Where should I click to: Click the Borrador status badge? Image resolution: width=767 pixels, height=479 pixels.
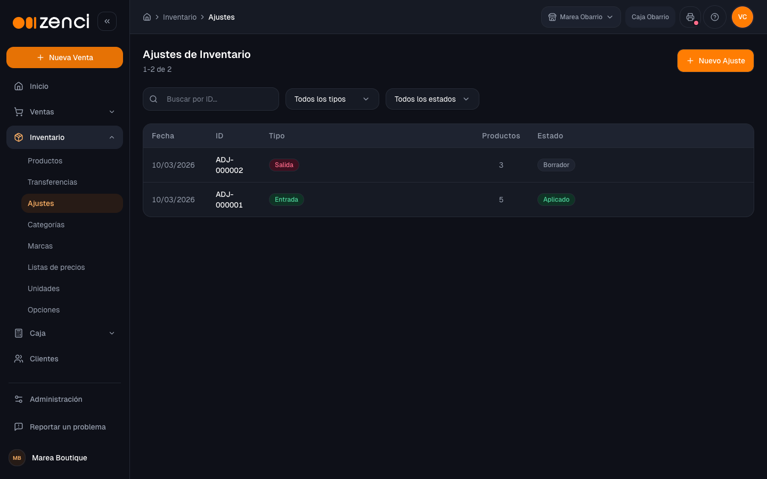pos(556,165)
